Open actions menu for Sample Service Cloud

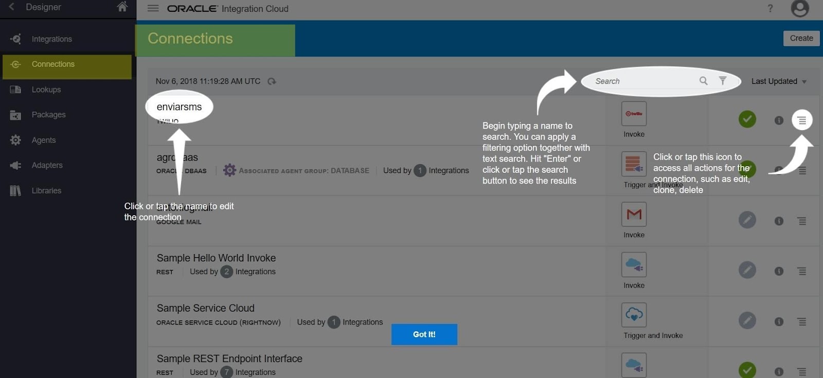pyautogui.click(x=802, y=321)
